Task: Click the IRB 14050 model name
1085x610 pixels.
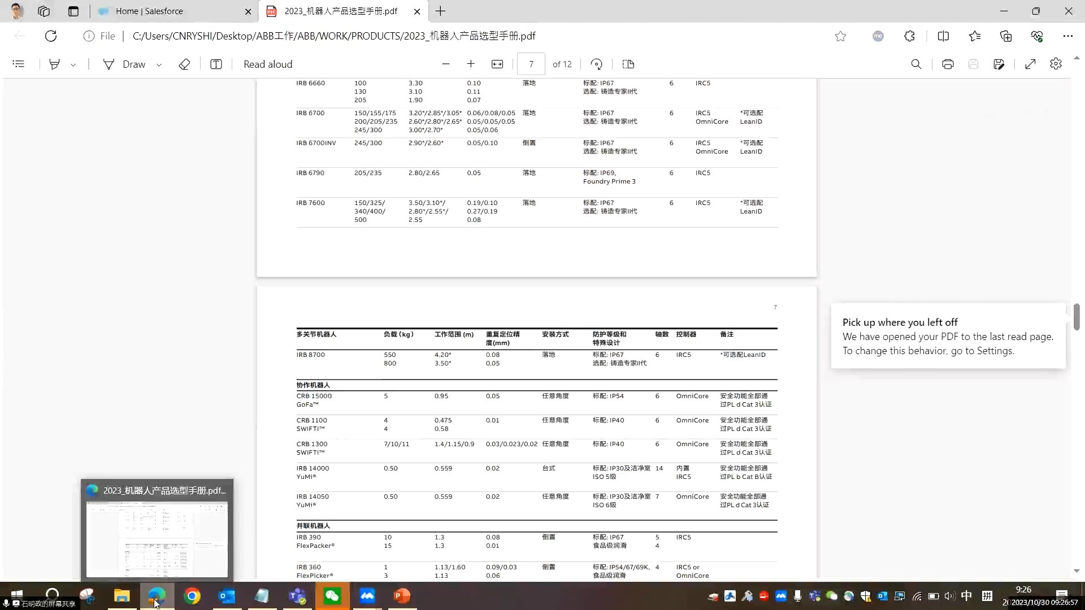Action: (313, 496)
